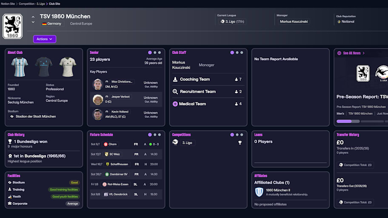The image size is (388, 218).
Task: Open the Loans panel heading
Action: 258,135
